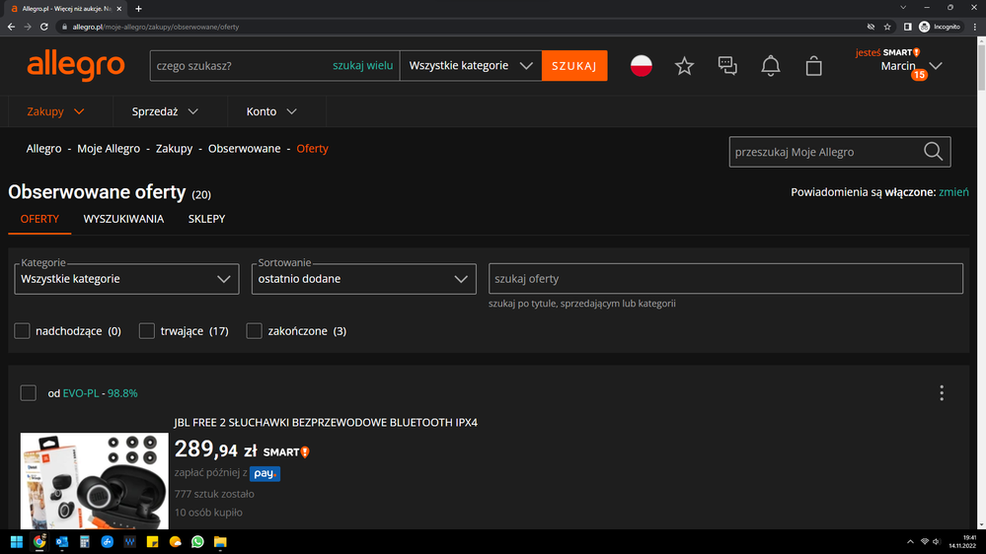986x554 pixels.
Task: Click the Allegro logo
Action: 75,66
